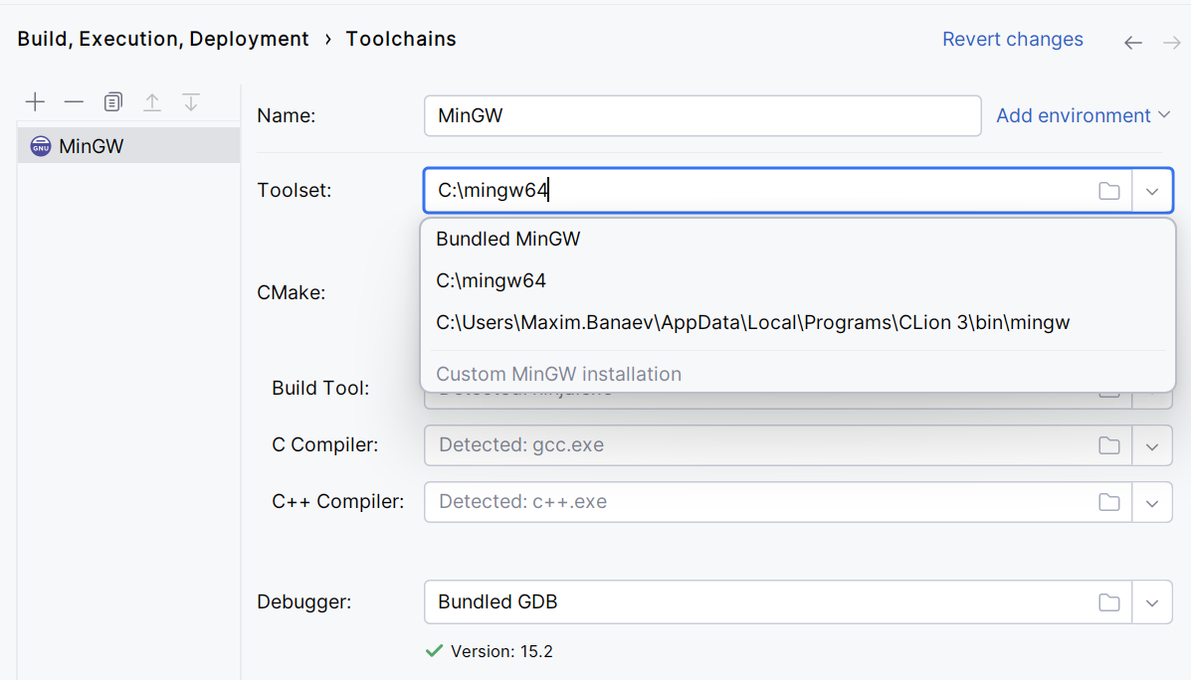Image resolution: width=1191 pixels, height=680 pixels.
Task: Move the selected toolchain down
Action: 190,101
